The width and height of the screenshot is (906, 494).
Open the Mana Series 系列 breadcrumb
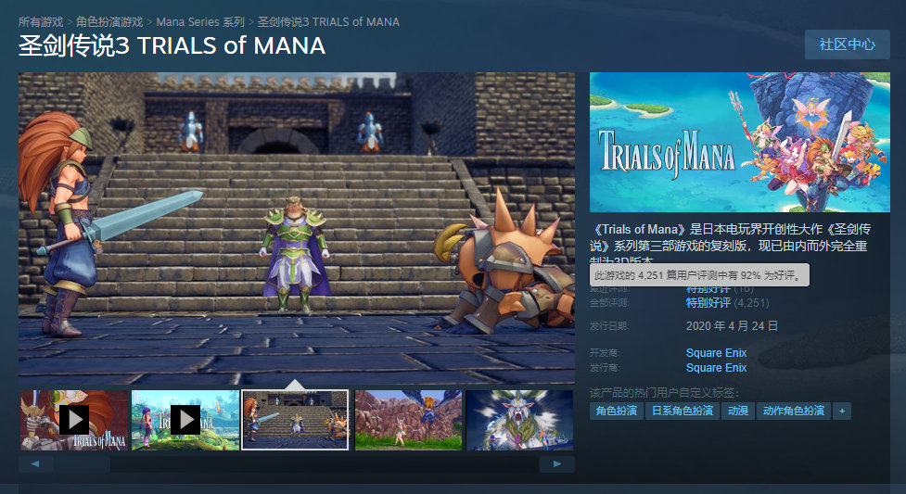pos(200,22)
